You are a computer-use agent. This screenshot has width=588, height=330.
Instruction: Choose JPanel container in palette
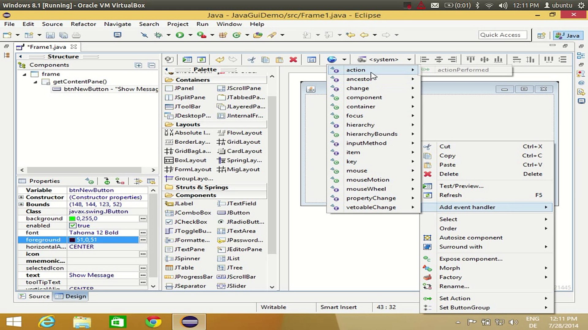pyautogui.click(x=179, y=88)
